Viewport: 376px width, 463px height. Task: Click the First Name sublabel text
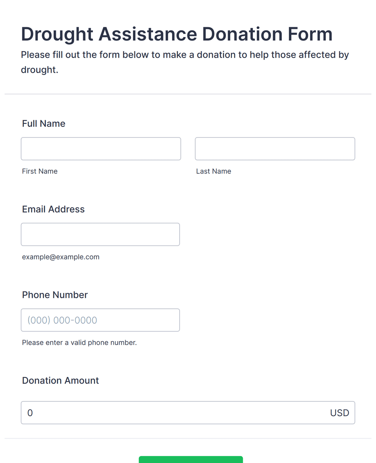pyautogui.click(x=40, y=171)
